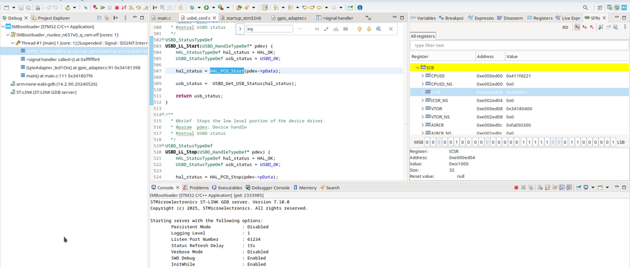Click the hexadecimal format icon in SFRs toolbar

(x=577, y=27)
